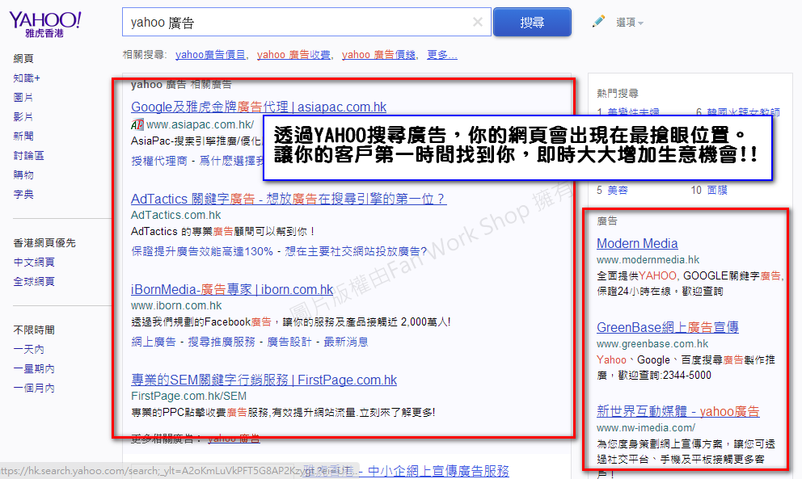The height and width of the screenshot is (479, 802).
Task: Limit results to 一天內
Action: point(28,350)
